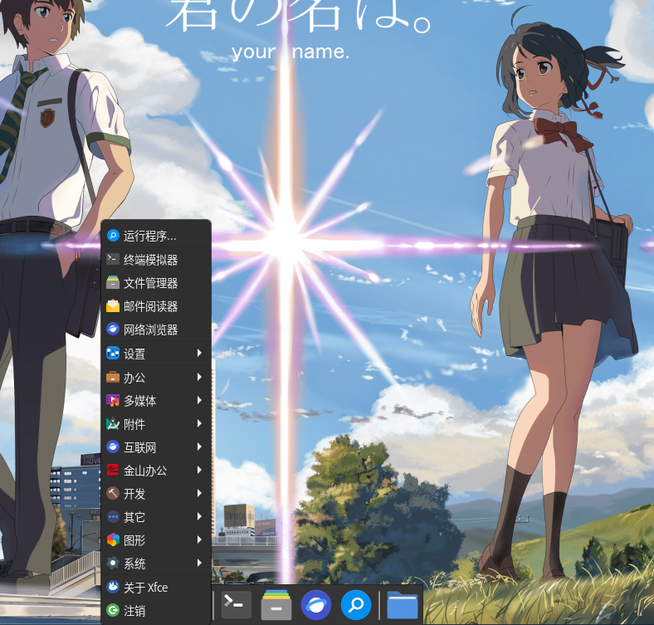Image resolution: width=654 pixels, height=625 pixels.
Task: Expand the 其它 submenu arrow
Action: point(199,517)
